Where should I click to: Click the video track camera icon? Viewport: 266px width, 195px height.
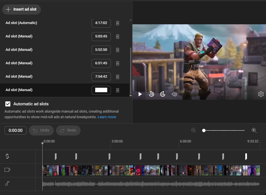(7, 170)
